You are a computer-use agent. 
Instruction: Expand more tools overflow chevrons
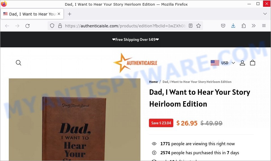253,26
